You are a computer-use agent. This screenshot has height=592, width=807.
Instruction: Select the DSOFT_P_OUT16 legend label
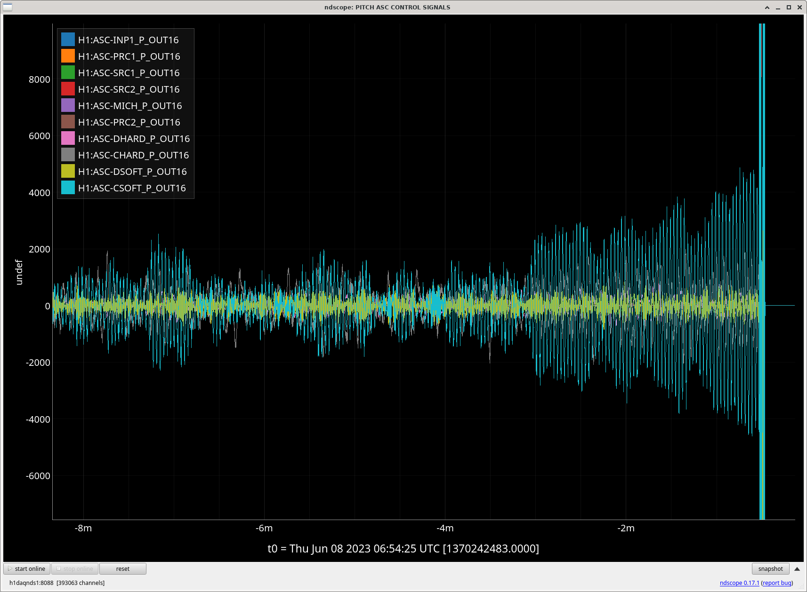point(132,172)
